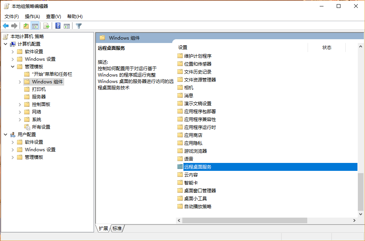365x241 pixels.
Task: Click the folder icon beside 维护计划程序
Action: 180,56
